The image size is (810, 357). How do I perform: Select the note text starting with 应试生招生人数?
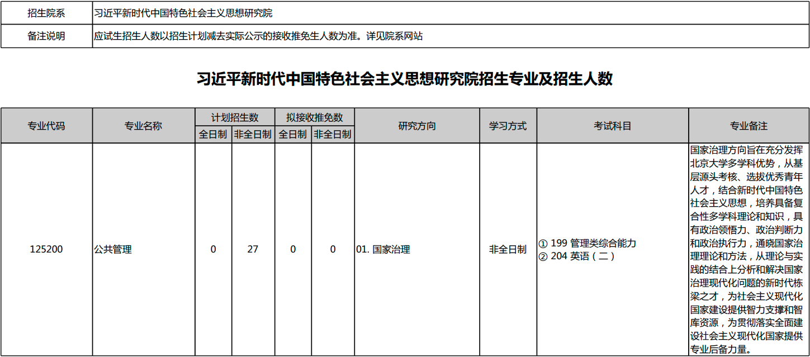click(258, 36)
